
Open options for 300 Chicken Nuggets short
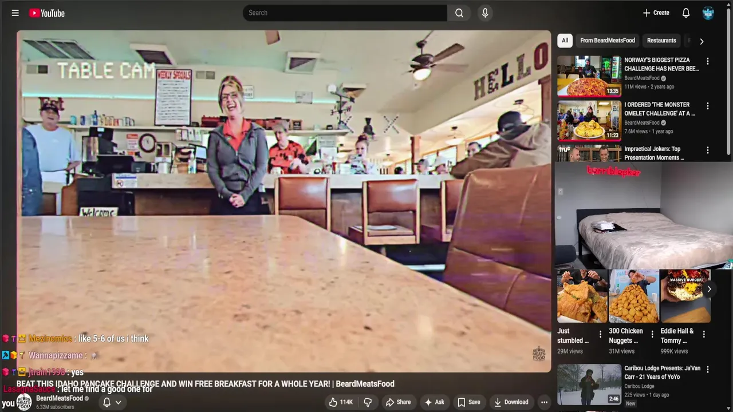click(652, 334)
